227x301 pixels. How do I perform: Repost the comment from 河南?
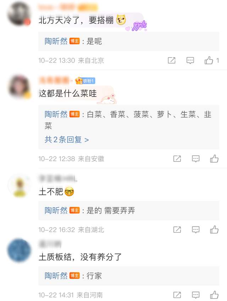tap(177, 295)
